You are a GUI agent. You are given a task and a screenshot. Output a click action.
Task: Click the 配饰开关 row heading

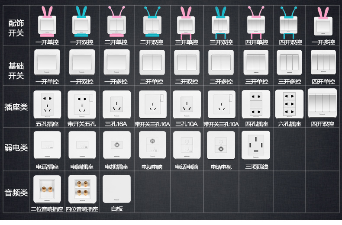16,28
